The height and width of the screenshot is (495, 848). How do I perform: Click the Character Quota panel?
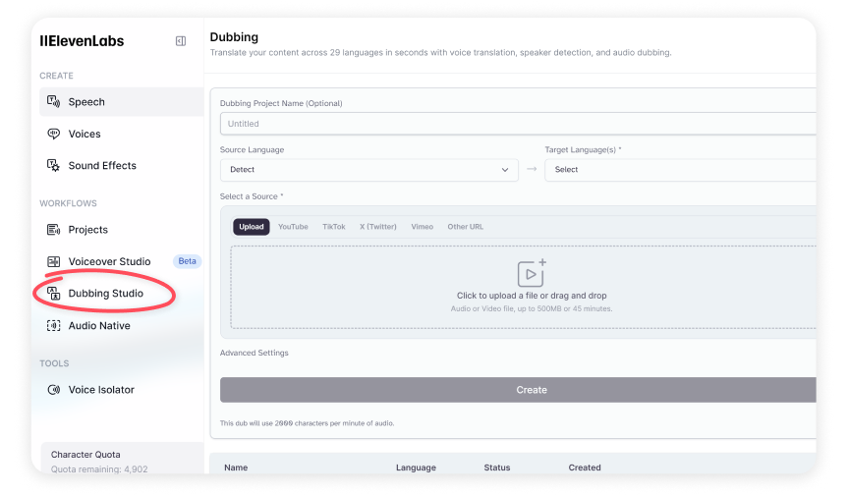pyautogui.click(x=122, y=459)
